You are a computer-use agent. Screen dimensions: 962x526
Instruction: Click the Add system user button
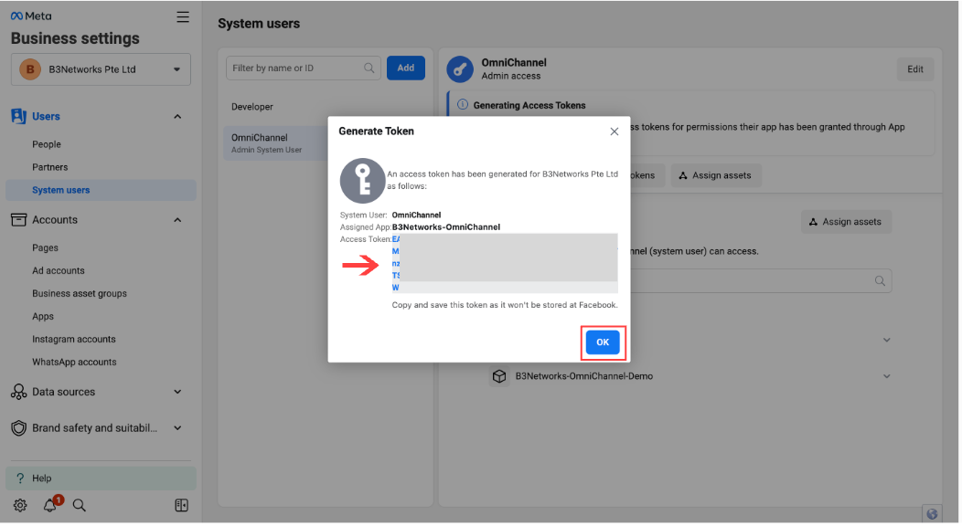coord(405,68)
